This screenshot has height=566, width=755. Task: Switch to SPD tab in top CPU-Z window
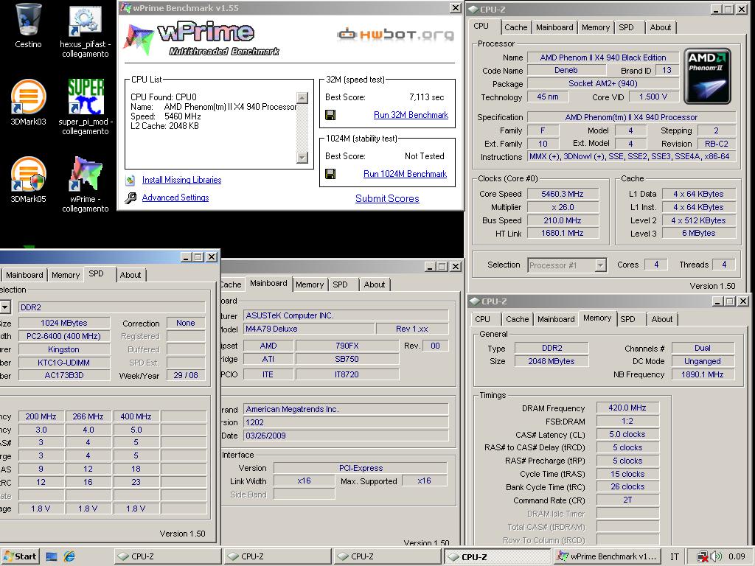click(626, 27)
